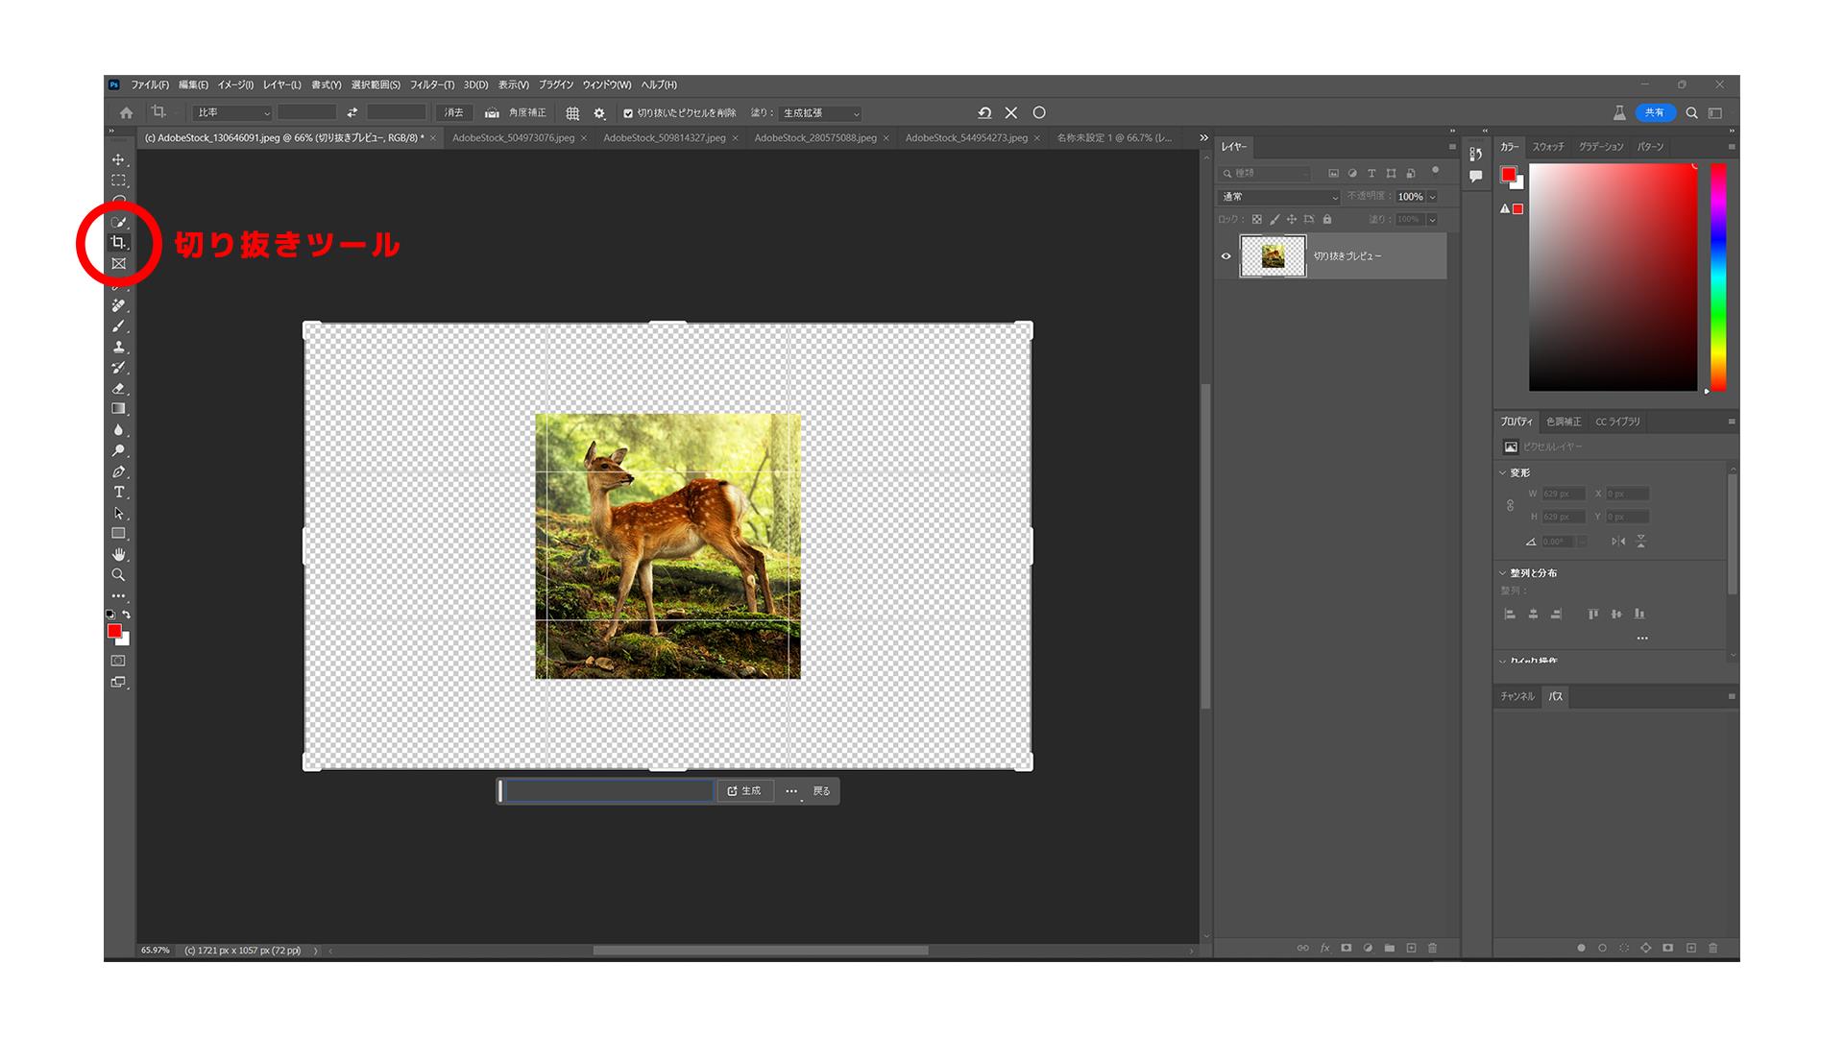Hide the 切り抜きプレビュー layer using the eye icon
Viewport: 1844px width, 1037px height.
tap(1225, 256)
